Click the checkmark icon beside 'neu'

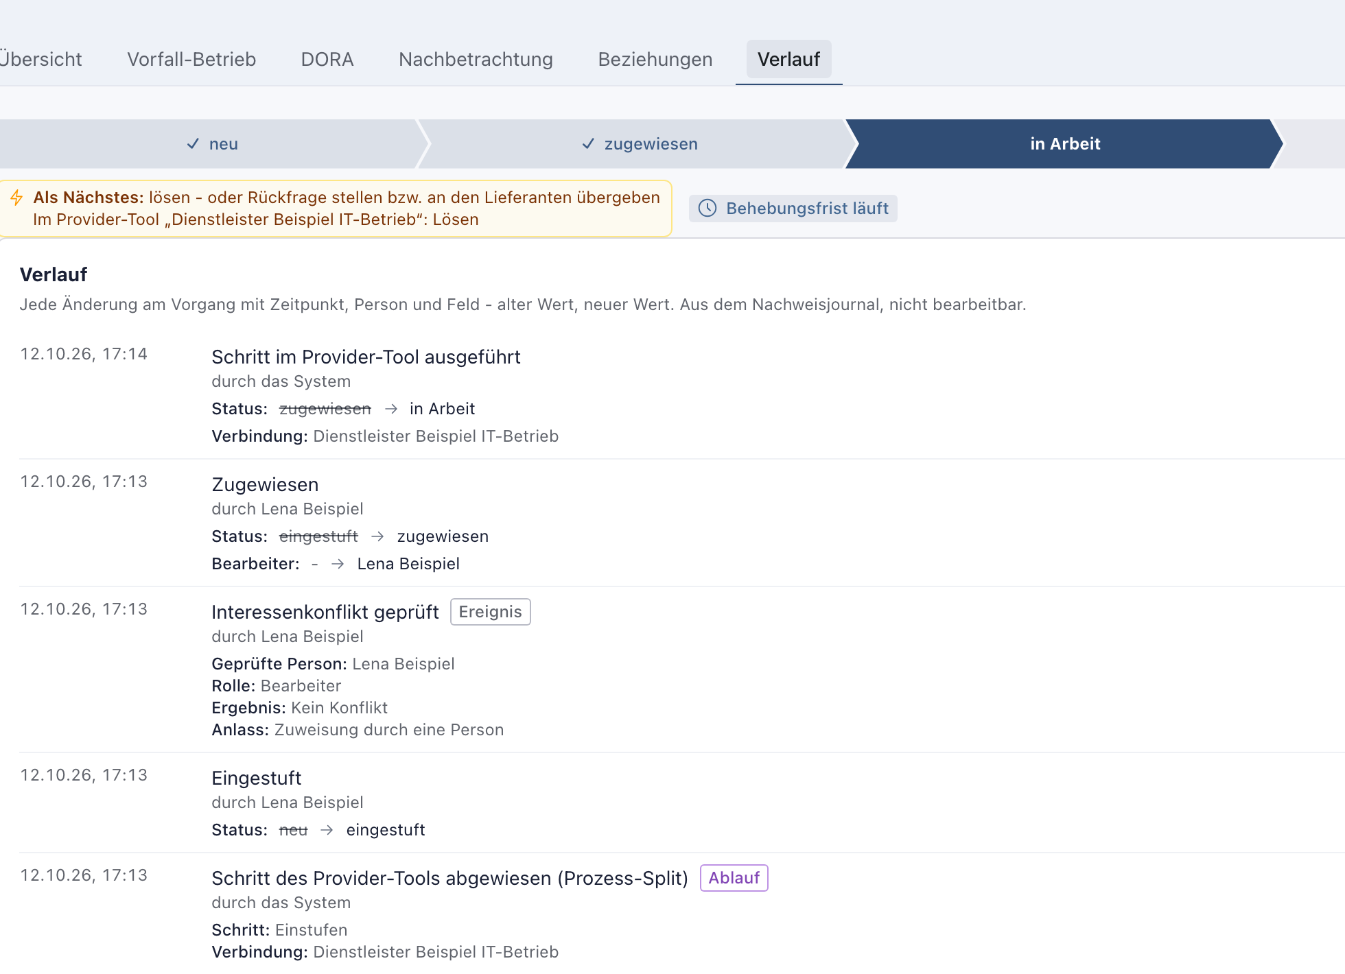click(x=193, y=144)
